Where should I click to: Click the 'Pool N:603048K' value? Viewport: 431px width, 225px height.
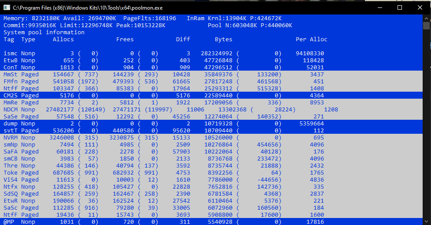coord(232,25)
